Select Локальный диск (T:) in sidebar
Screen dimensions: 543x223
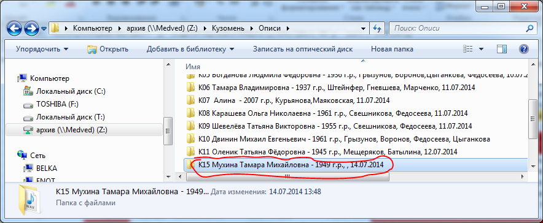tap(70, 116)
